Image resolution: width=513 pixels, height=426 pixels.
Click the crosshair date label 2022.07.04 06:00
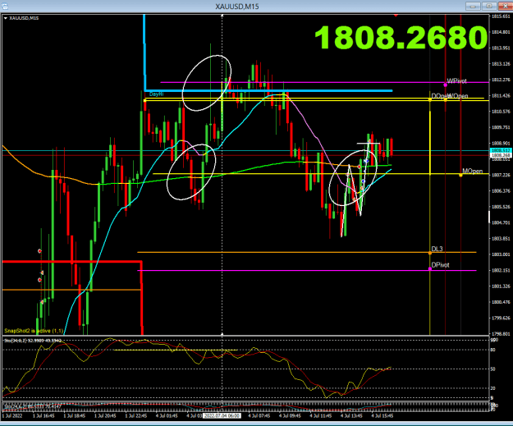[222, 416]
